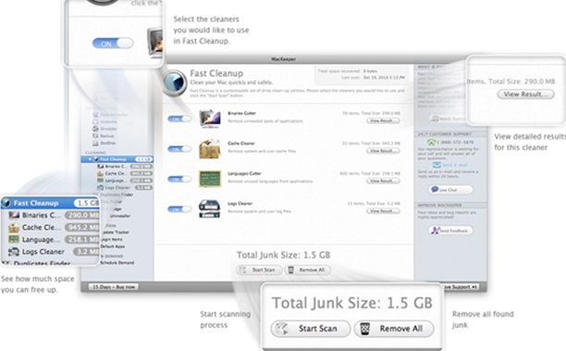566x351 pixels.
Task: Click the Fast Cleanup heading title
Action: pos(216,73)
